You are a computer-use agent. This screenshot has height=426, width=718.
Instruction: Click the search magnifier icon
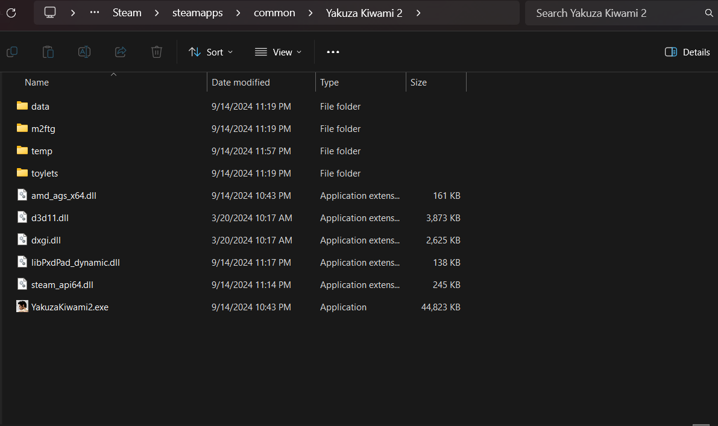click(708, 13)
